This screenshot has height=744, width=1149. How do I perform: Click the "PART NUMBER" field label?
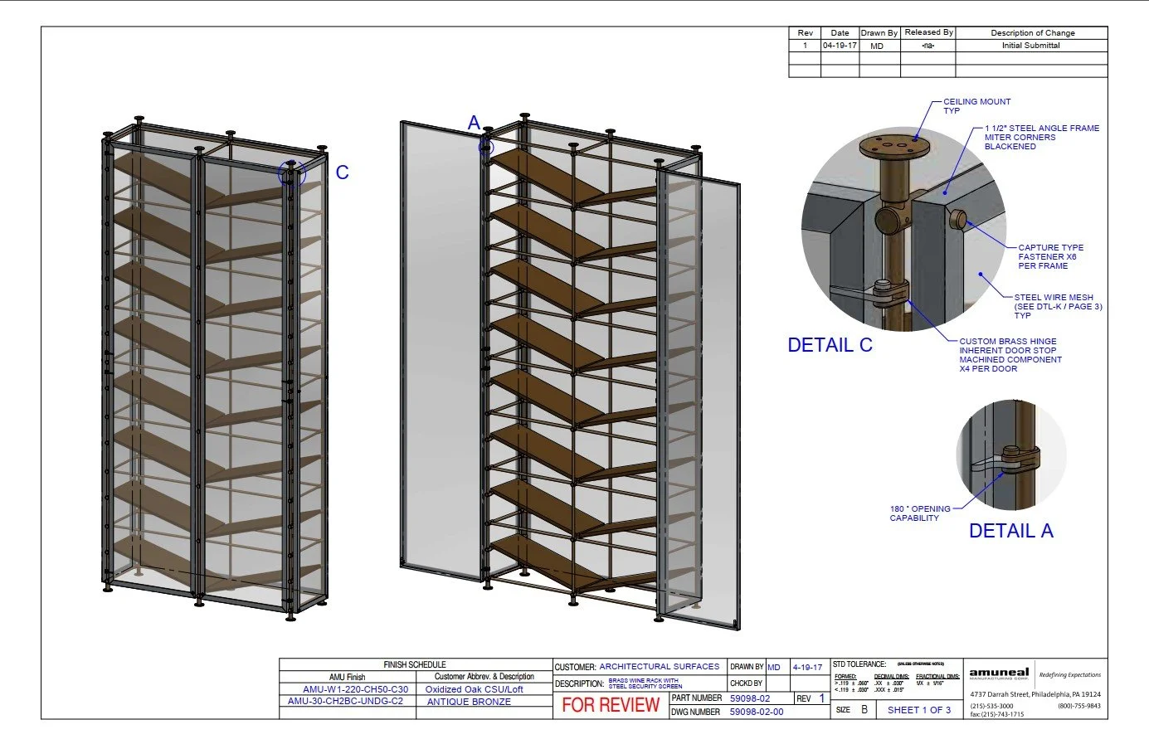pos(697,698)
